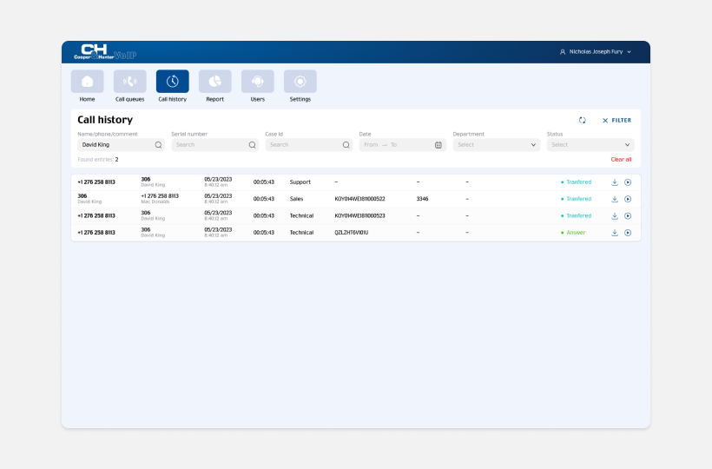Open the Settings gear icon
This screenshot has height=469, width=712.
(x=300, y=82)
